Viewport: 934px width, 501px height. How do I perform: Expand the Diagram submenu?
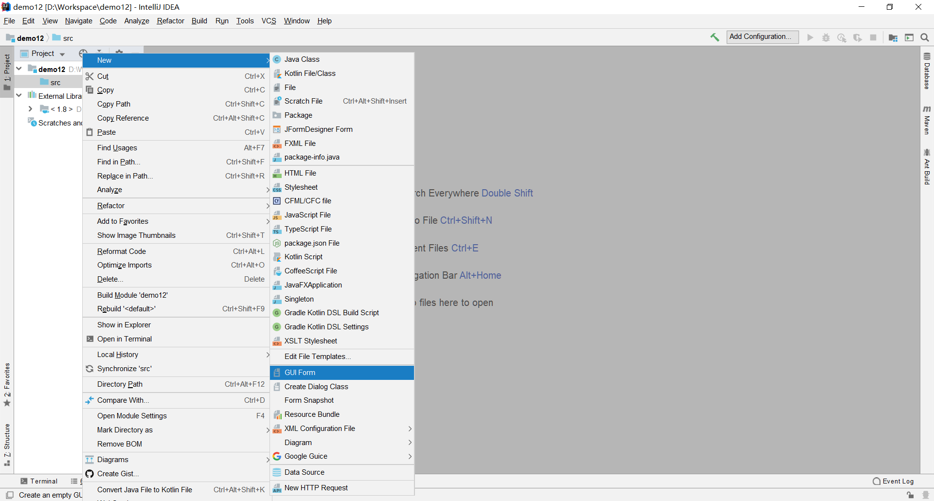pyautogui.click(x=342, y=443)
